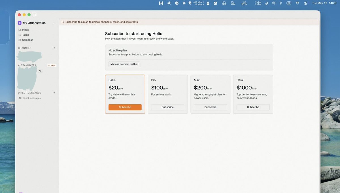340x193 pixels.
Task: Select the Max $200/mo plan card
Action: pyautogui.click(x=210, y=94)
